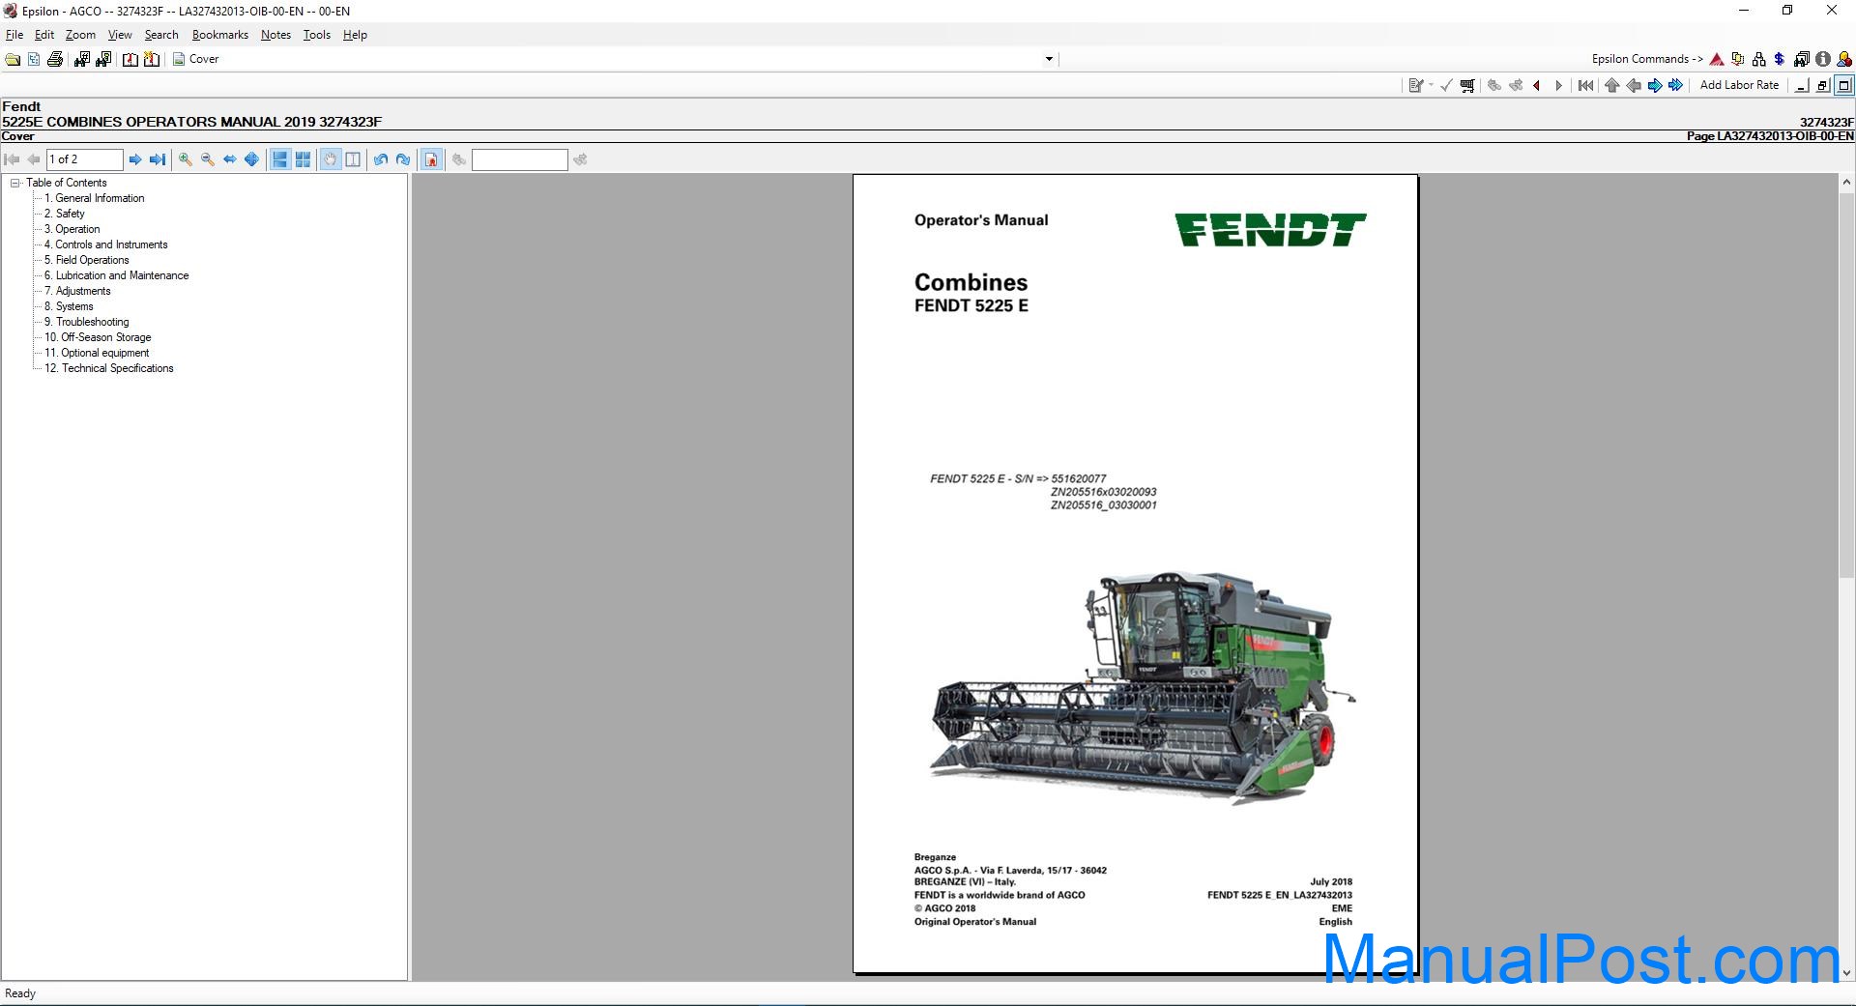This screenshot has width=1856, height=1006.
Task: Toggle continuous page layout view
Action: 280,159
